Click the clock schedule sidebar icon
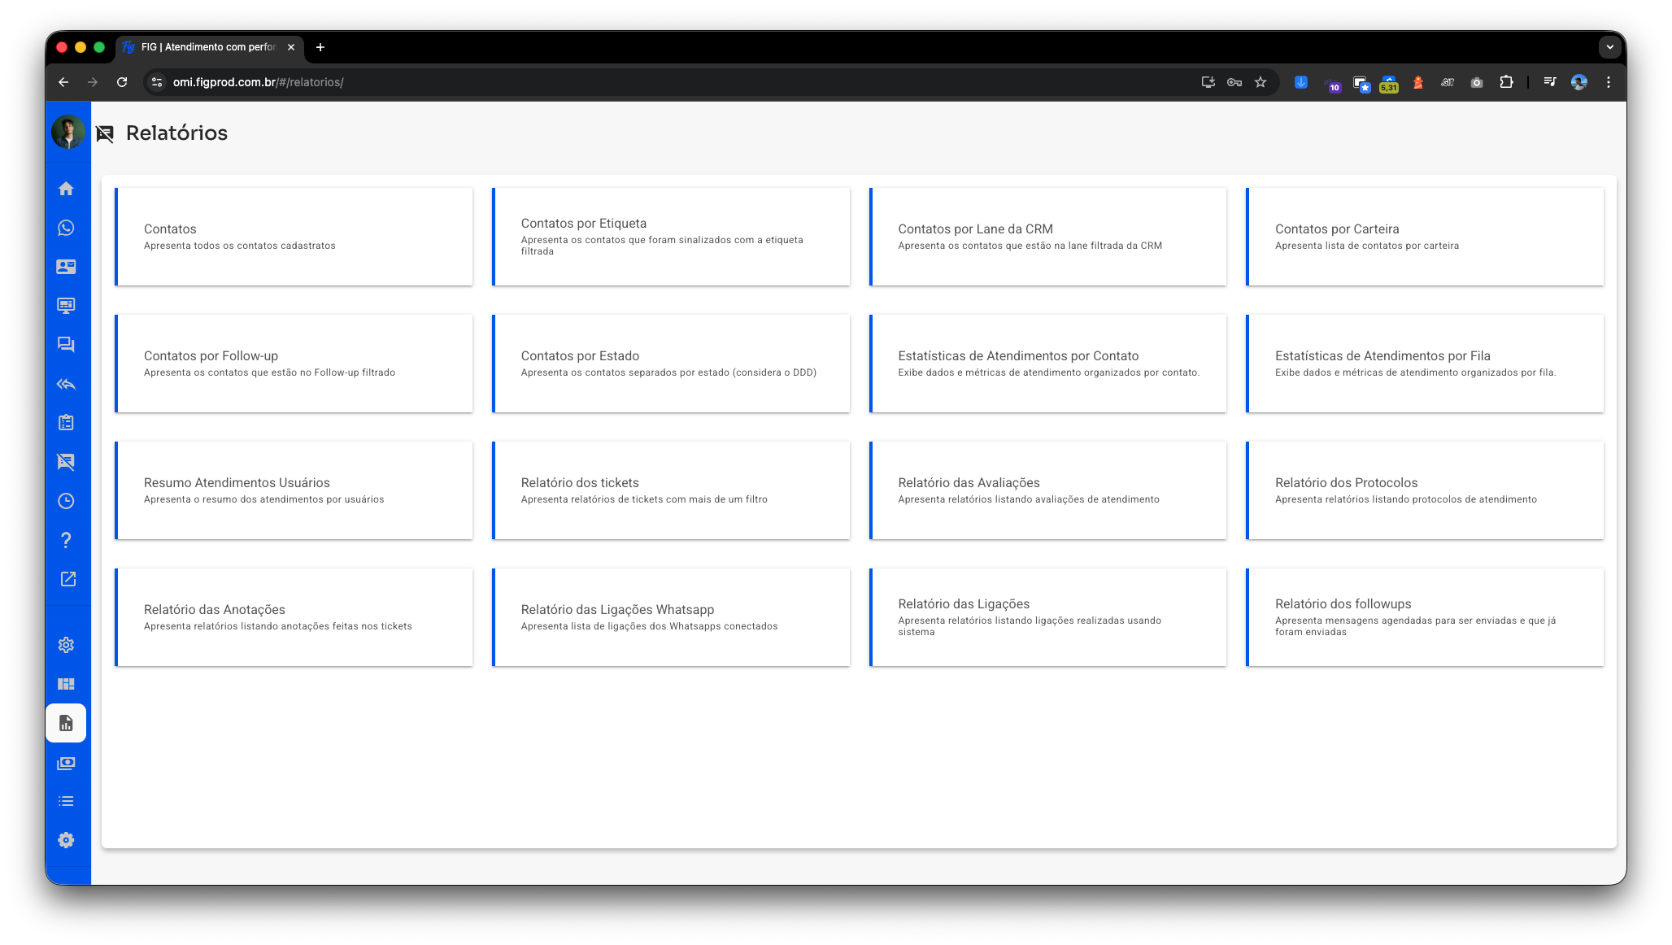The width and height of the screenshot is (1672, 945). 67,501
